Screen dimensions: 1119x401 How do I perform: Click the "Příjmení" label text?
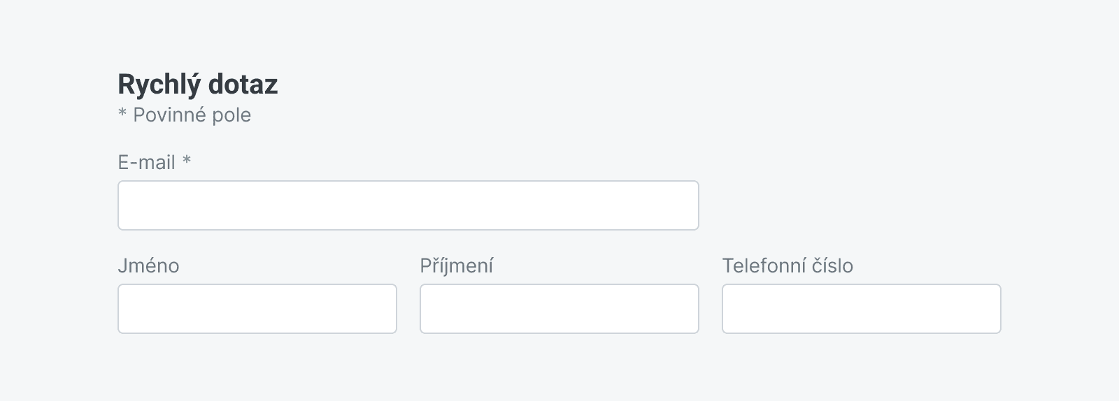point(457,266)
